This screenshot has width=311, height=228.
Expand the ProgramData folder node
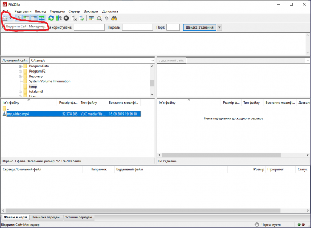20,66
